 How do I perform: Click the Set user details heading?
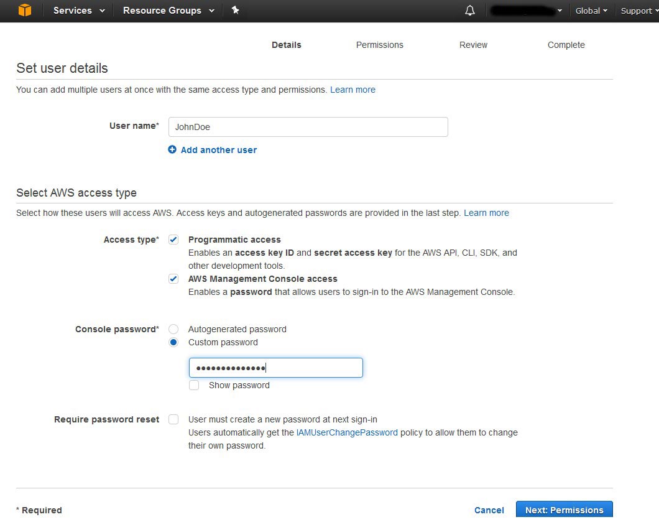coord(62,68)
